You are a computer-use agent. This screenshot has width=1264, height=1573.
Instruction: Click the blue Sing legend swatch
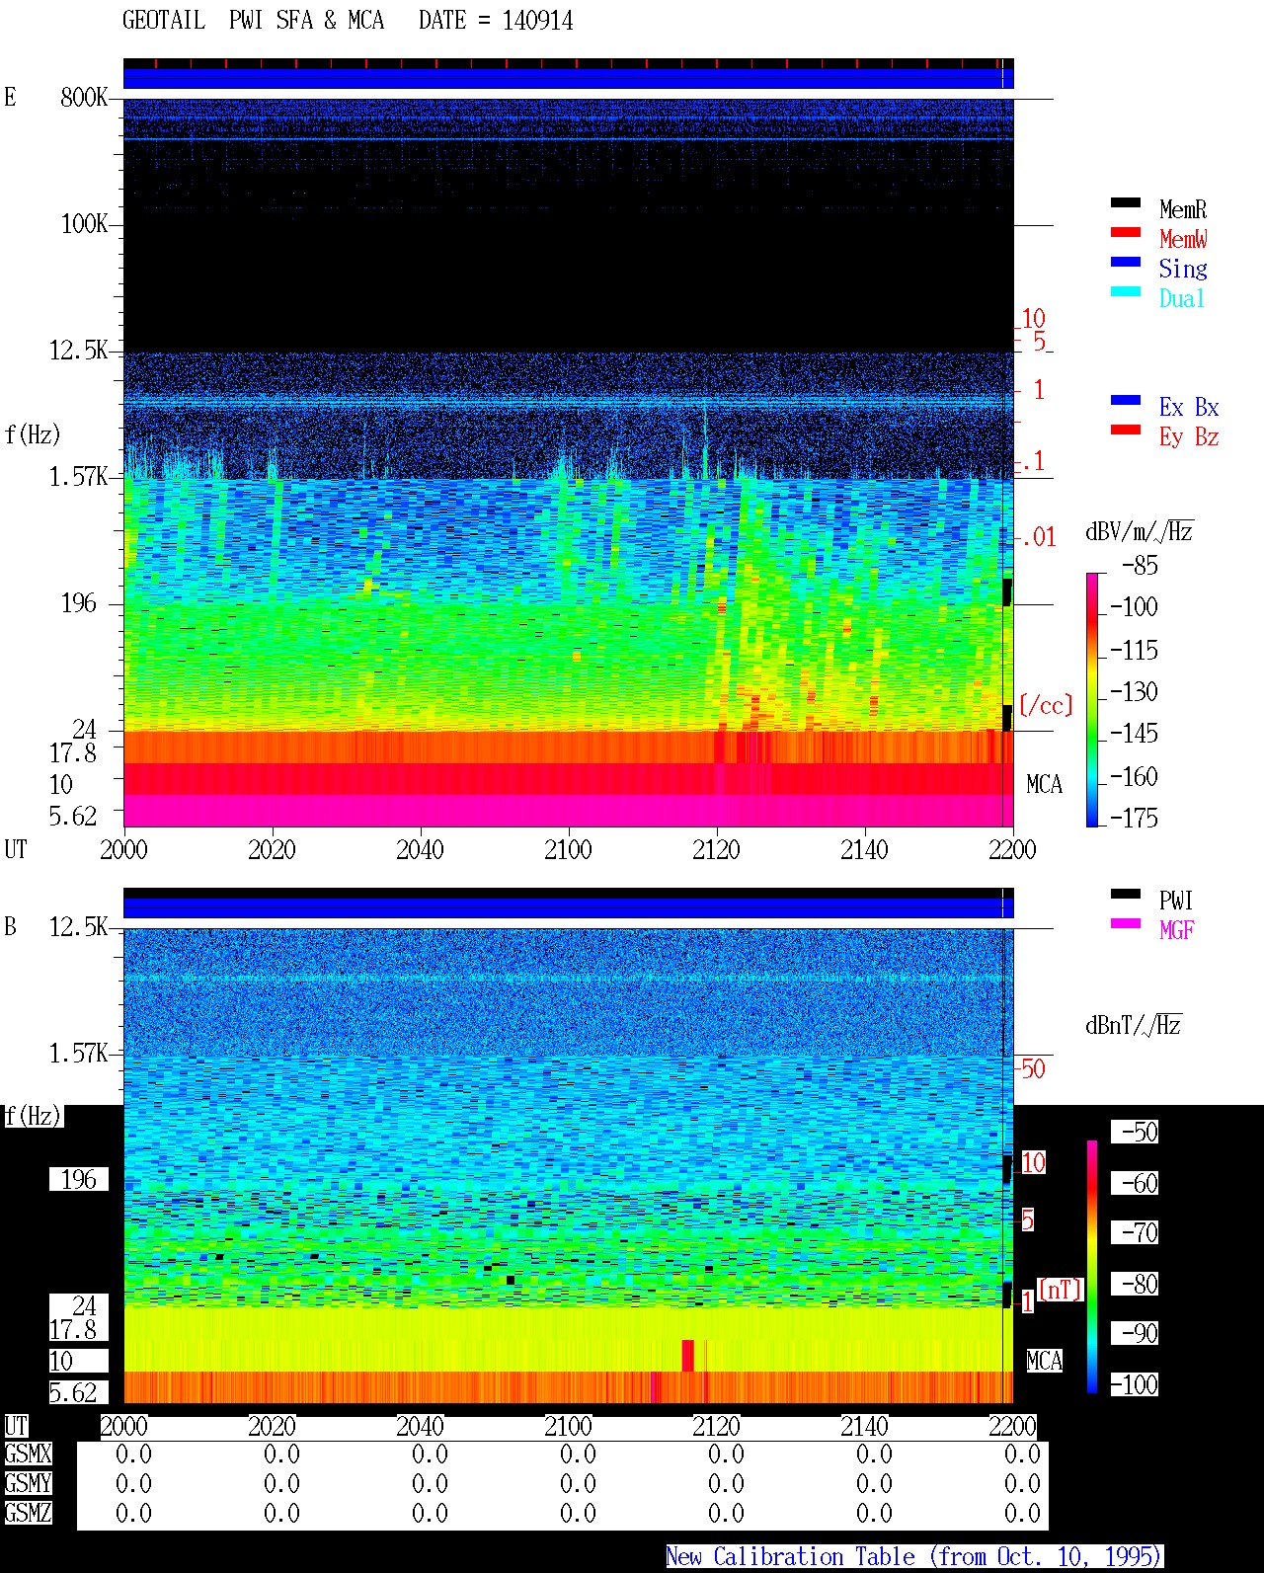point(1126,262)
